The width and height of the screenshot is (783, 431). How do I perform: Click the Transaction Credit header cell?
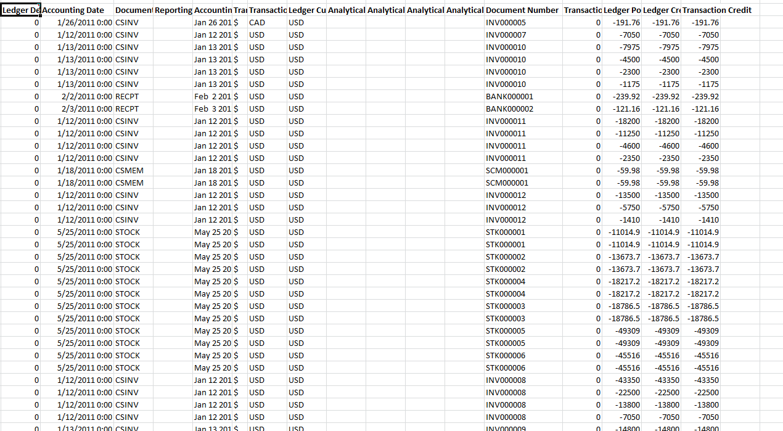(x=700, y=10)
